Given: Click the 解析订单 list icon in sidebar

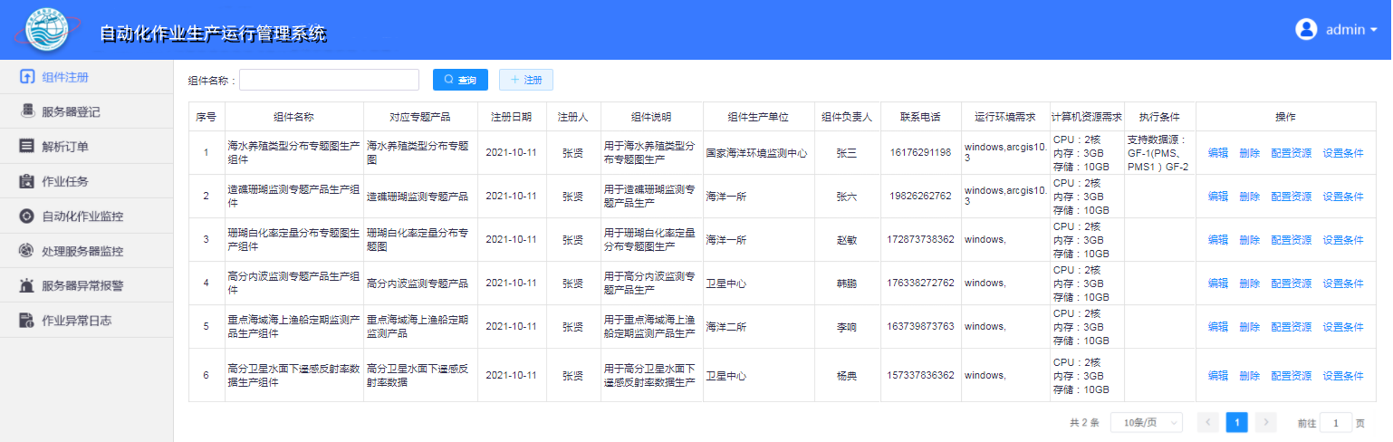Looking at the screenshot, I should 27,146.
